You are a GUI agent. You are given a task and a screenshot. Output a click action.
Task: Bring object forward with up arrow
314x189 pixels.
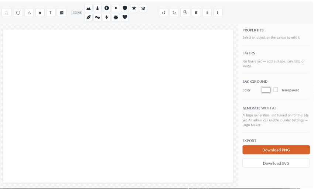(x=207, y=13)
